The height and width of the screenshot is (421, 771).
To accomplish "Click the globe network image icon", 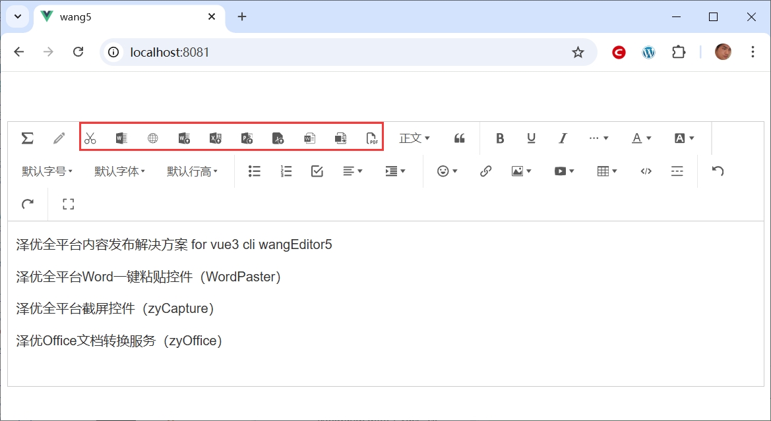I will (x=153, y=138).
